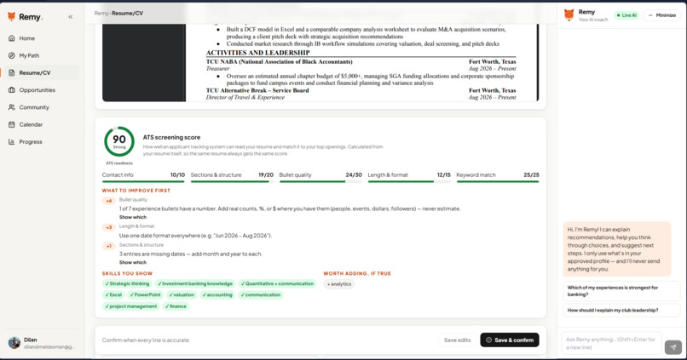Click Save & confirm button
This screenshot has width=687, height=360.
[510, 340]
